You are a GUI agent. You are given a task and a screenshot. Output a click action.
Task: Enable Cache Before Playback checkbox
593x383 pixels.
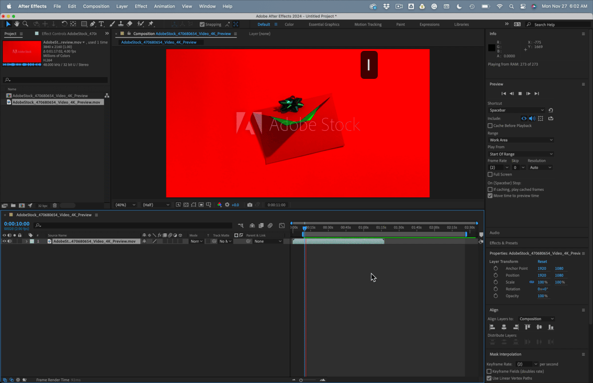tap(490, 126)
